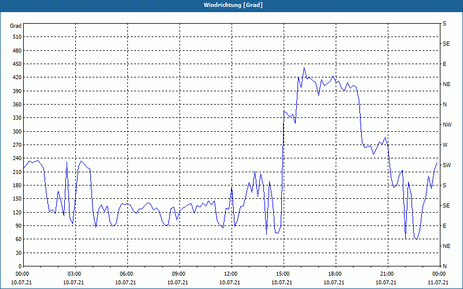This screenshot has height=289, width=463.
Task: Click the 510 value on the left axis
Action: 17,37
